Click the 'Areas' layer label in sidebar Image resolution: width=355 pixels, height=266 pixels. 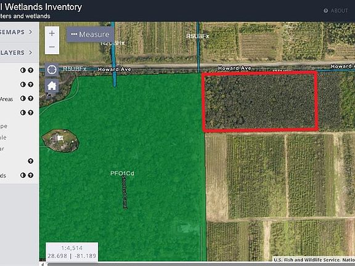6,99
